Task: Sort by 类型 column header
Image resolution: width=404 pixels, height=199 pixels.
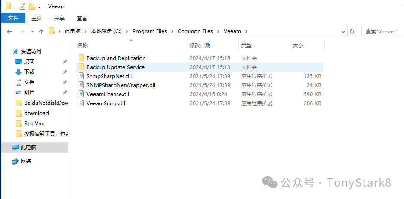Action: [247, 45]
